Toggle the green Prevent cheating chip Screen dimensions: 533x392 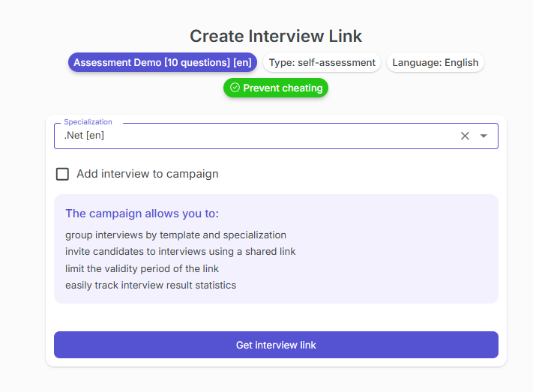coord(276,88)
